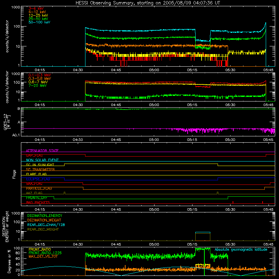The height and width of the screenshot is (279, 279).
Task: Click the REAR_DEC_CHAN/128 legend label
Action: (x=46, y=225)
